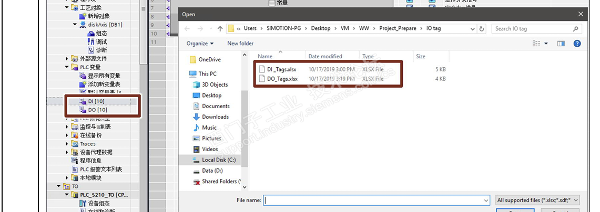Click into the File name field
Viewport: 600px width, 212px height.
[377, 200]
